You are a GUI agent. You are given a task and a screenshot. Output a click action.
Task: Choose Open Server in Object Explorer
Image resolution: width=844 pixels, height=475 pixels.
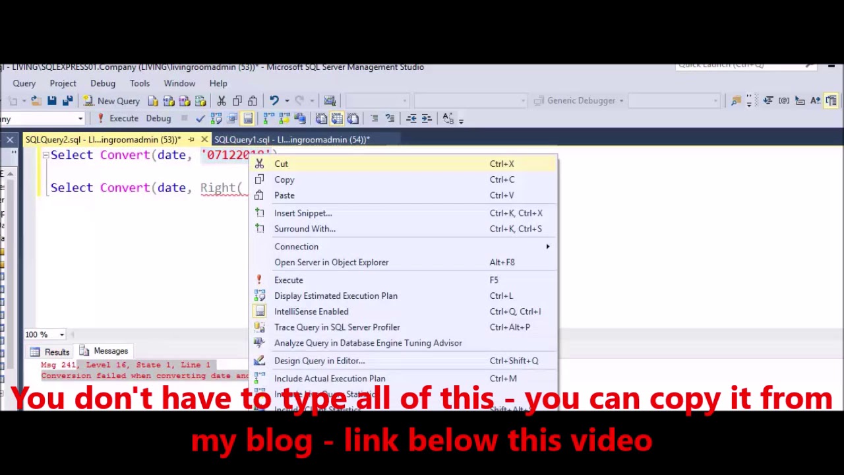pos(404,263)
